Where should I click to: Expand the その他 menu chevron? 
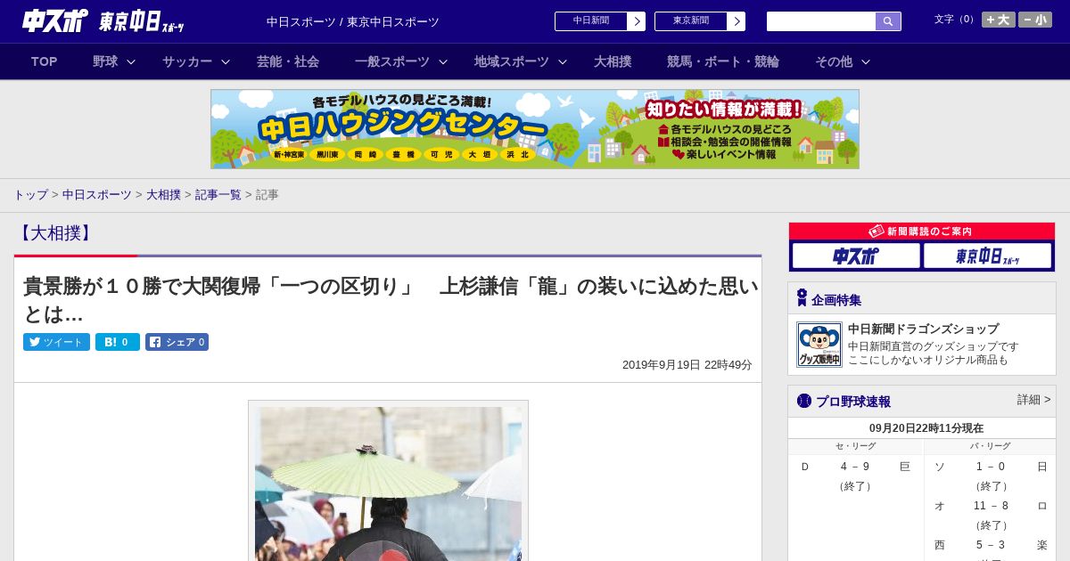click(x=866, y=61)
